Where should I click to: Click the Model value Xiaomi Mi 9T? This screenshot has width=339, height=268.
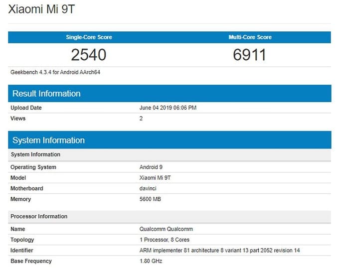point(155,178)
